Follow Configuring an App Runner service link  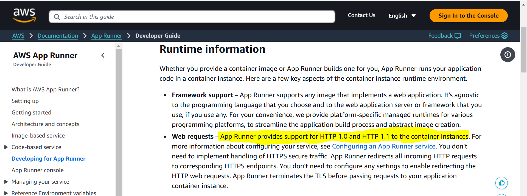click(383, 146)
